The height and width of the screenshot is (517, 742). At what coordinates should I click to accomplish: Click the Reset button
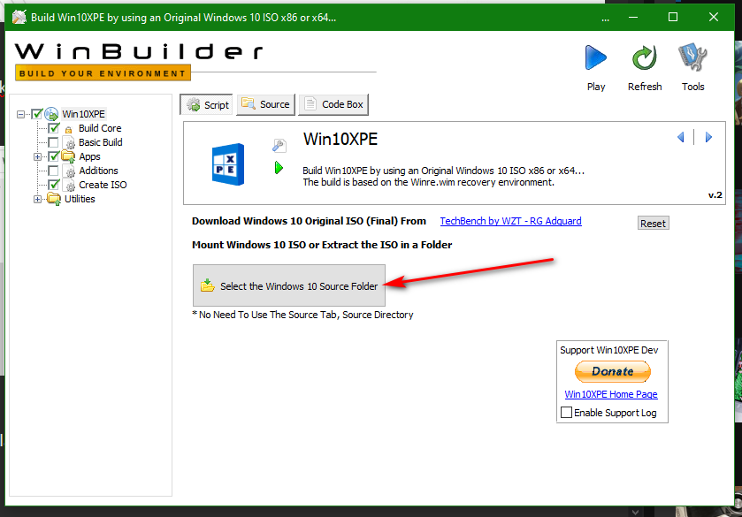coord(653,224)
